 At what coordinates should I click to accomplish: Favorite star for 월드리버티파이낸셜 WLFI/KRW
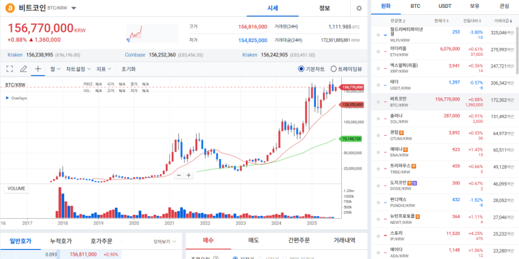(378, 35)
